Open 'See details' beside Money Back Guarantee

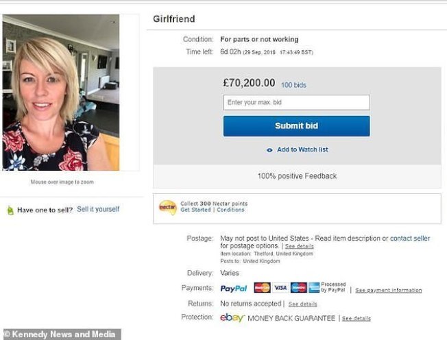356,319
